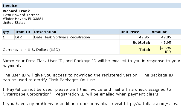
Task: Click the bold Note: label
Action: (8, 61)
